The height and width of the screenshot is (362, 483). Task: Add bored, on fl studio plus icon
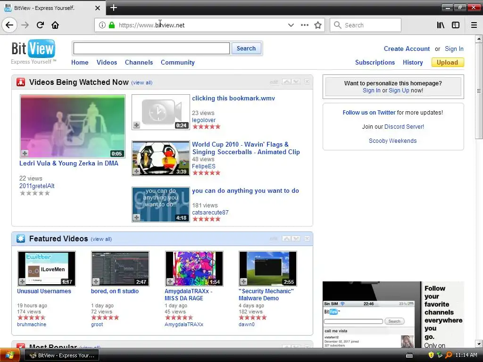(x=96, y=281)
